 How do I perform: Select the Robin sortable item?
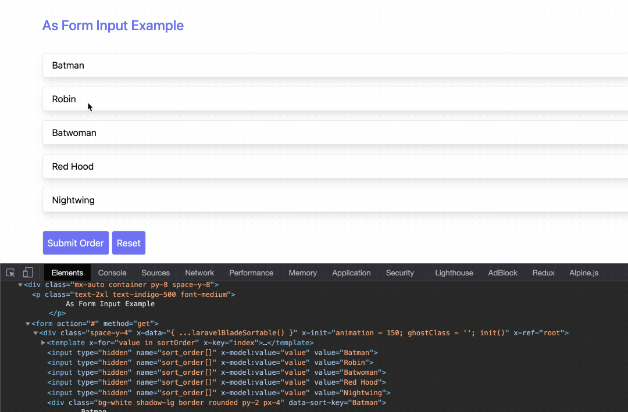coord(336,99)
